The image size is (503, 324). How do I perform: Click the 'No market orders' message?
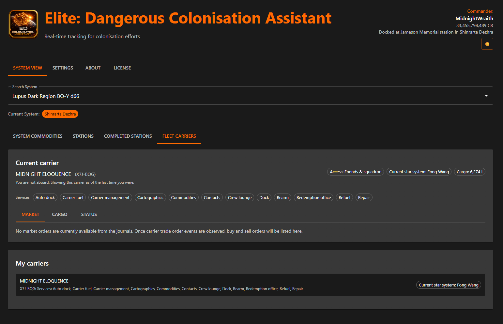pyautogui.click(x=159, y=231)
